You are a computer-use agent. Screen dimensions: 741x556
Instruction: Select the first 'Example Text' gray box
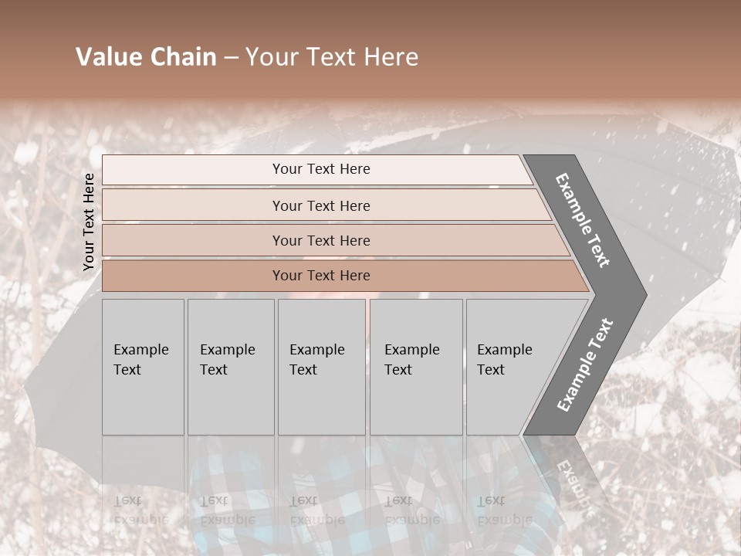tap(144, 367)
